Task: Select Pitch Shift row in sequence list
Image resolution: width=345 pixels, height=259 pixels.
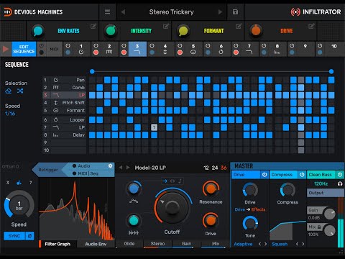Action: tap(64, 103)
